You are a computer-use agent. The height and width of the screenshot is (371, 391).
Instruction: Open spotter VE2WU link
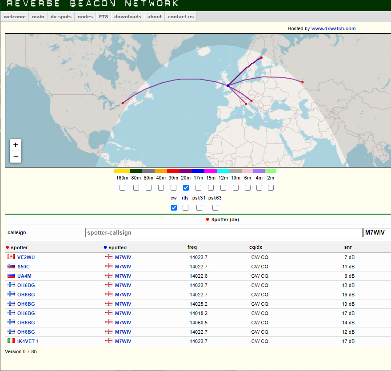(26, 257)
